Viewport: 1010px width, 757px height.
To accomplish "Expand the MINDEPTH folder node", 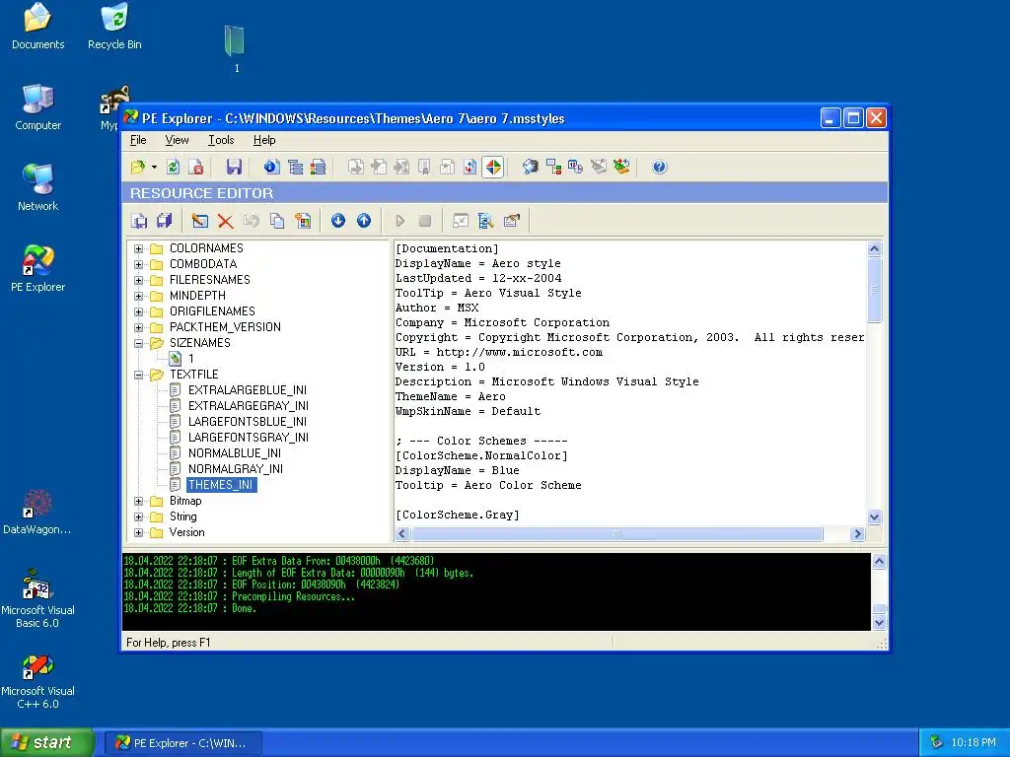I will [138, 296].
